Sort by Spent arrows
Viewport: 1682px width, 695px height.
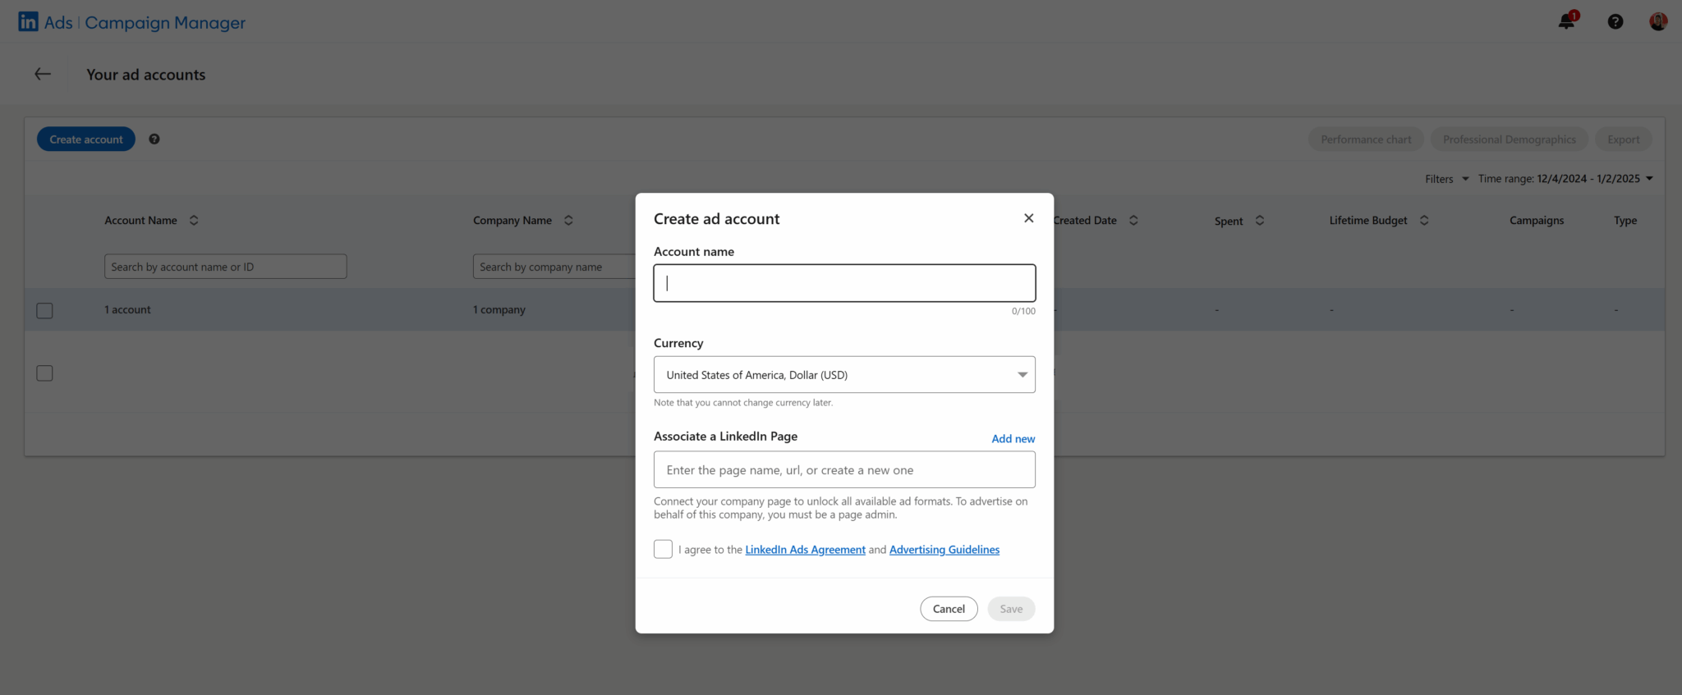[x=1260, y=220]
